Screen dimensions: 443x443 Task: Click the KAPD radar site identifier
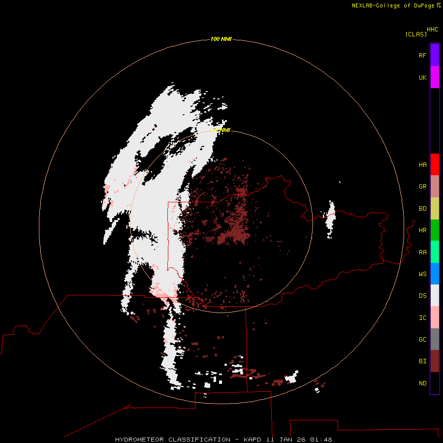[x=253, y=440]
